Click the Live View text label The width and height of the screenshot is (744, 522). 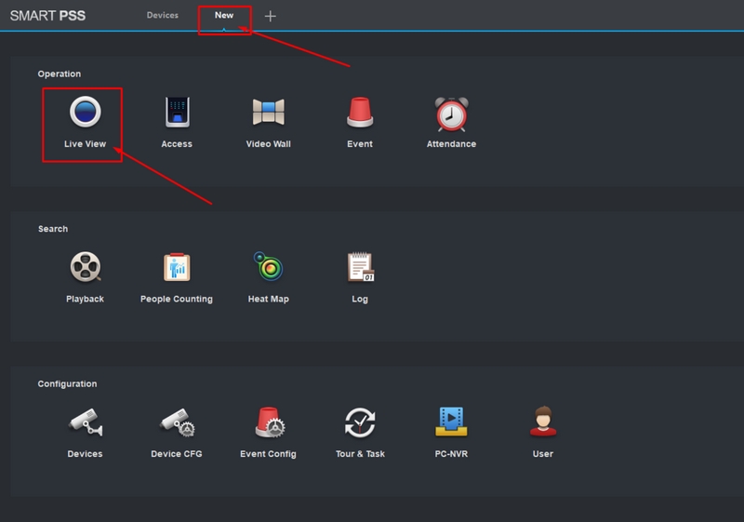(85, 144)
